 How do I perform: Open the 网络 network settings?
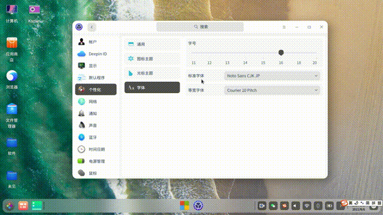click(96, 102)
